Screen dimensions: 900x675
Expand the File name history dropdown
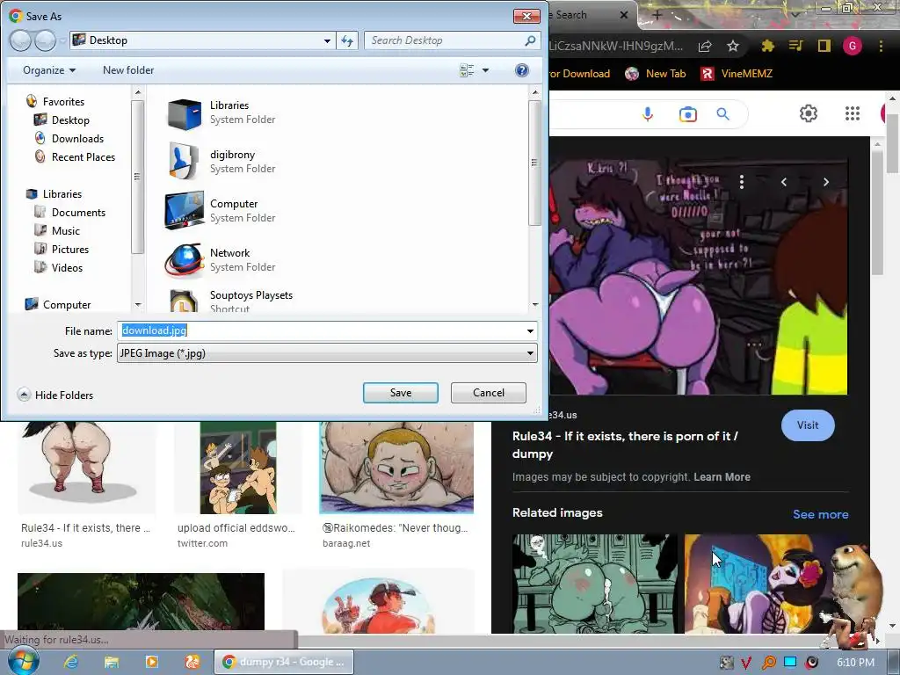click(530, 330)
